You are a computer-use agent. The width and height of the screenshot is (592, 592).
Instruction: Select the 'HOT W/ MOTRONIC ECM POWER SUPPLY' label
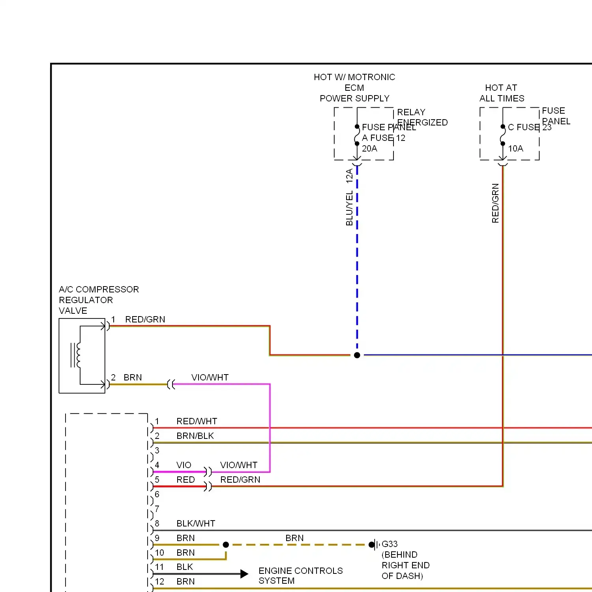click(354, 88)
